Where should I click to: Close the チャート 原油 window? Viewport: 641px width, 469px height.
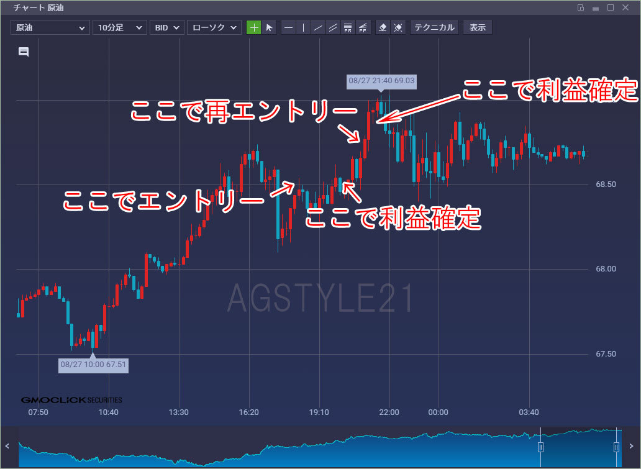coord(625,7)
